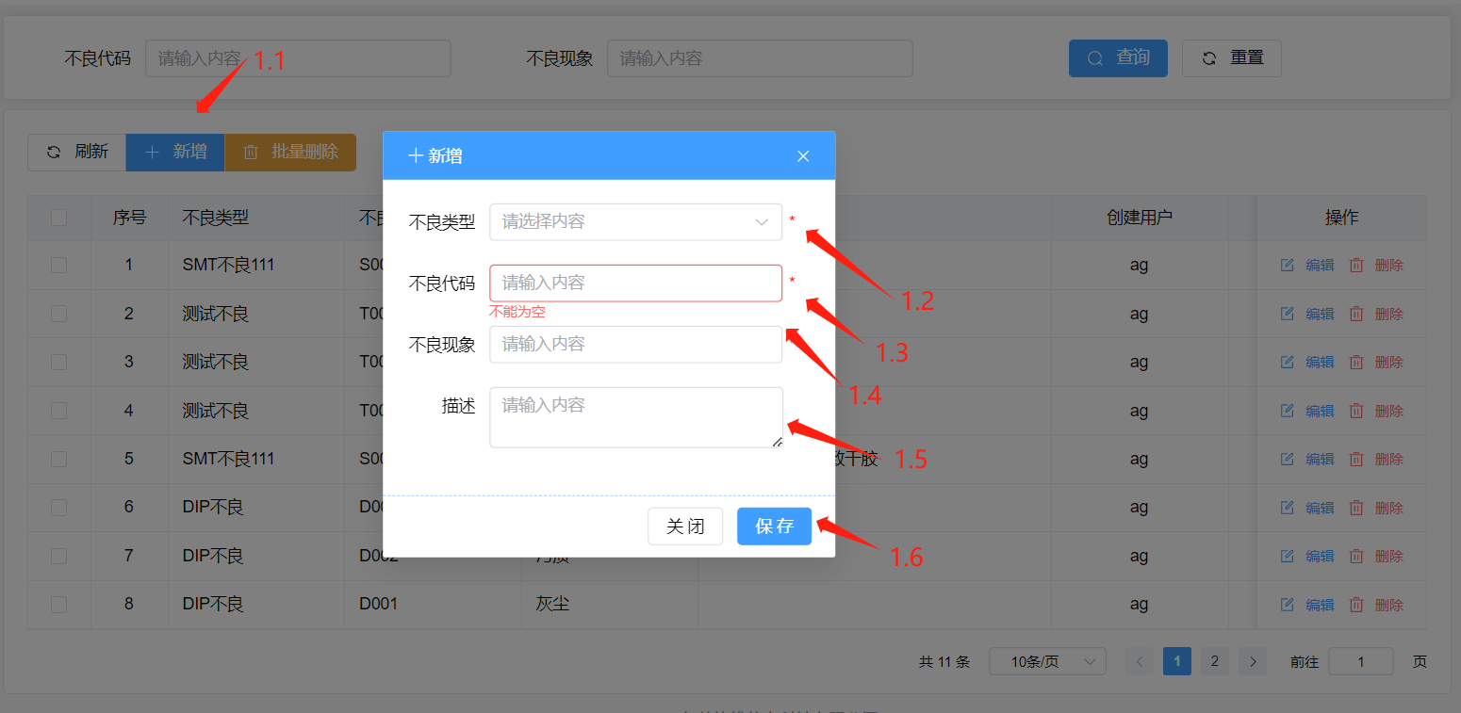Check the checkbox for row 3
This screenshot has width=1461, height=713.
point(58,362)
